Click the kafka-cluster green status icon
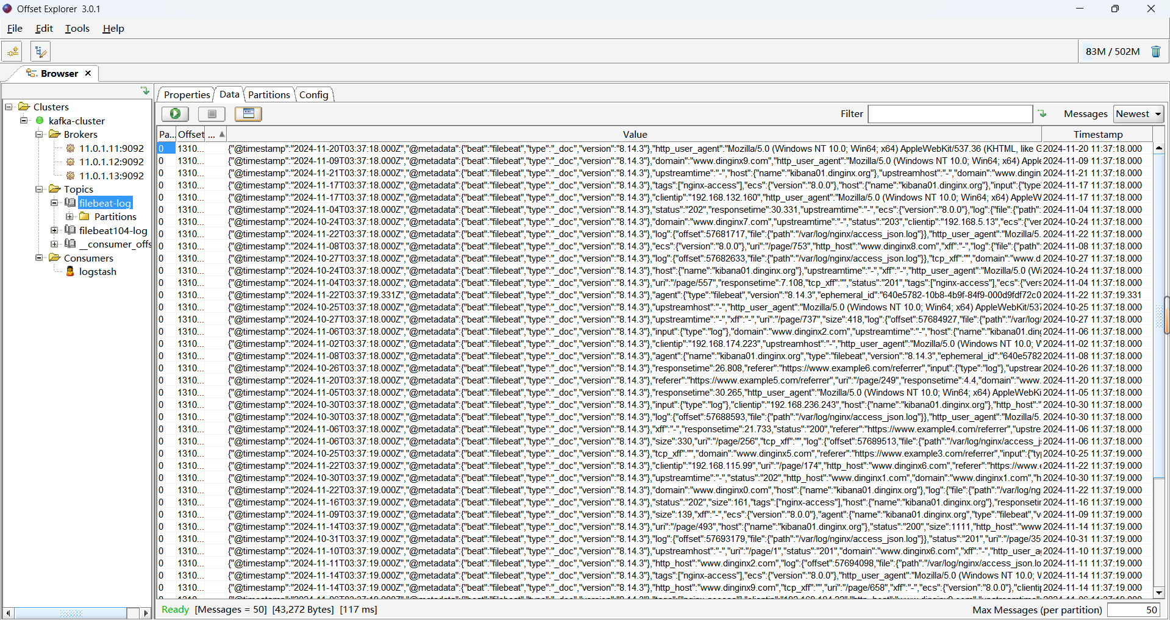 (x=40, y=121)
